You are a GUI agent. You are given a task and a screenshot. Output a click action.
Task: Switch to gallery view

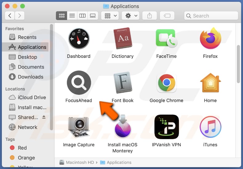pyautogui.click(x=93, y=16)
